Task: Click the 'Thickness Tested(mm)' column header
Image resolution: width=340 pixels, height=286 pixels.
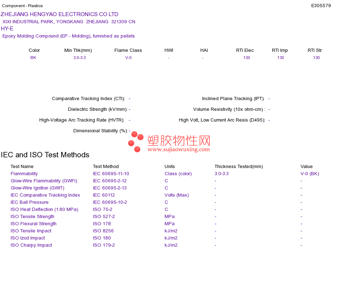Action: tap(239, 167)
